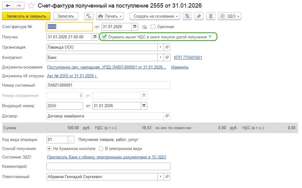This screenshot has height=188, width=302.
Task: Expand the Контрагент dropdown list
Action: click(160, 57)
